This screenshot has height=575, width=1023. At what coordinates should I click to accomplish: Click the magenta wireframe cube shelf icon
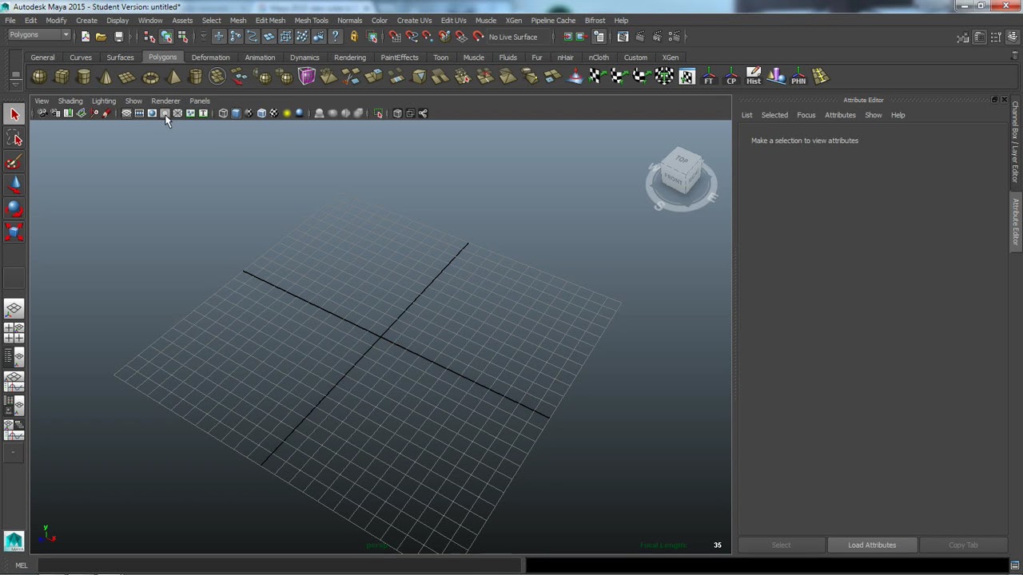[307, 77]
